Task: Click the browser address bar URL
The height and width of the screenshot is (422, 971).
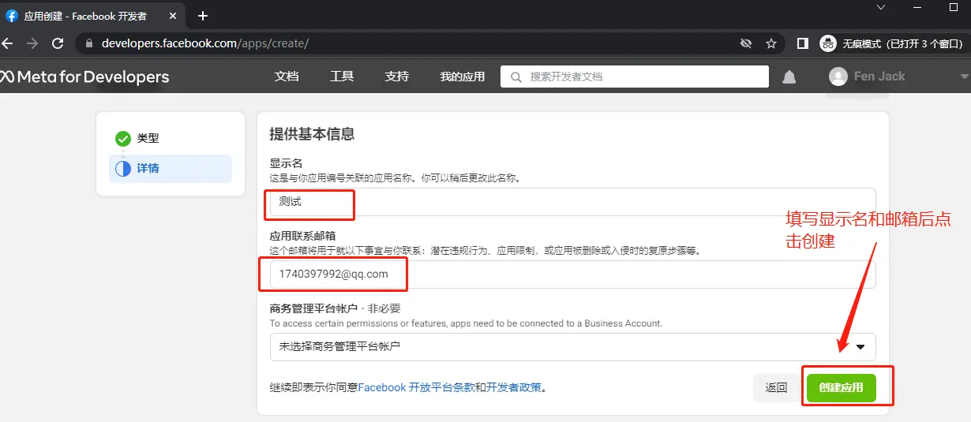Action: [x=204, y=43]
